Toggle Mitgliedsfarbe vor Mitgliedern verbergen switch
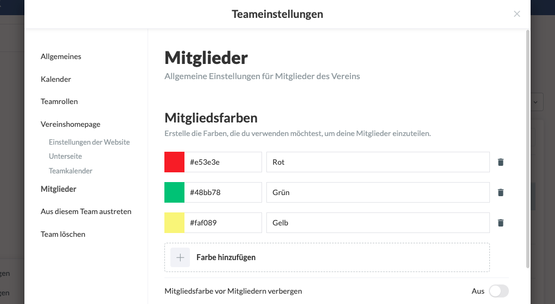 point(499,291)
